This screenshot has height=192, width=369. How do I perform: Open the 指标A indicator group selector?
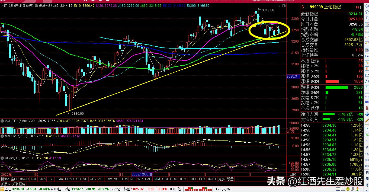tap(5, 179)
